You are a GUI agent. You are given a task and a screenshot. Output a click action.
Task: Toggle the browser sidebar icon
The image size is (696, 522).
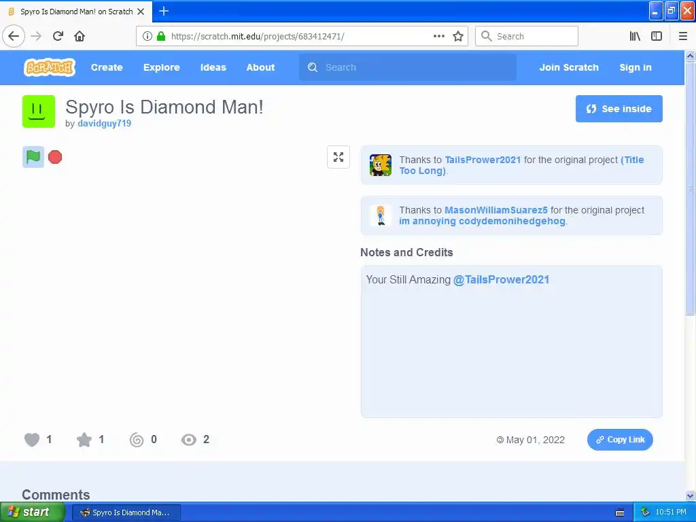(657, 36)
